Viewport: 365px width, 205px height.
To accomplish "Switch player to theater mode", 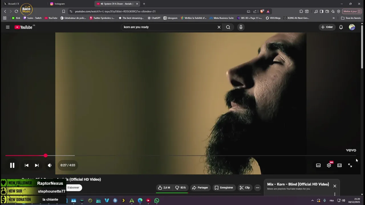I will pos(339,165).
